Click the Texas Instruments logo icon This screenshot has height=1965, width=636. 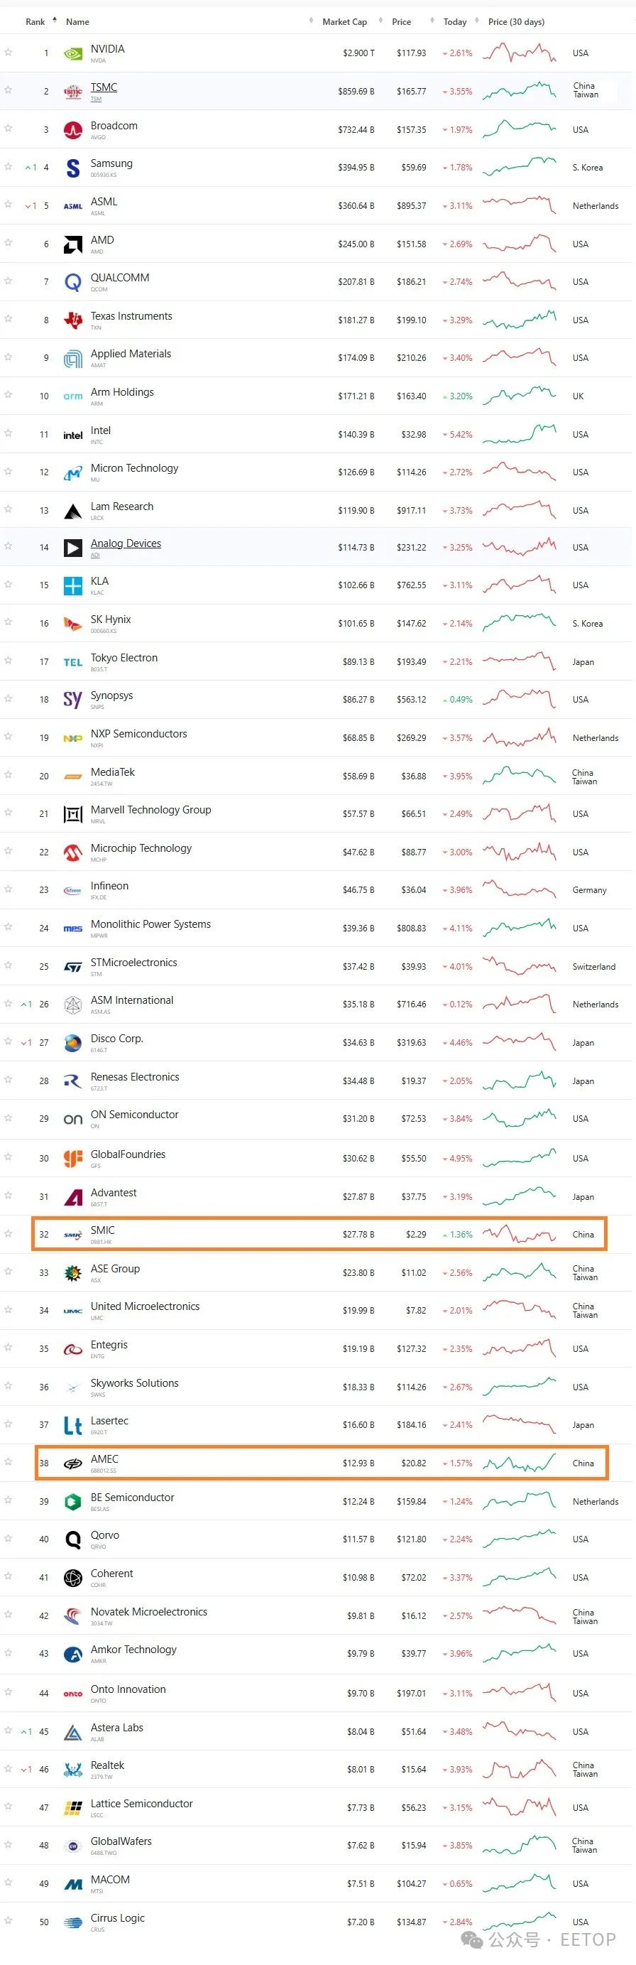72,320
